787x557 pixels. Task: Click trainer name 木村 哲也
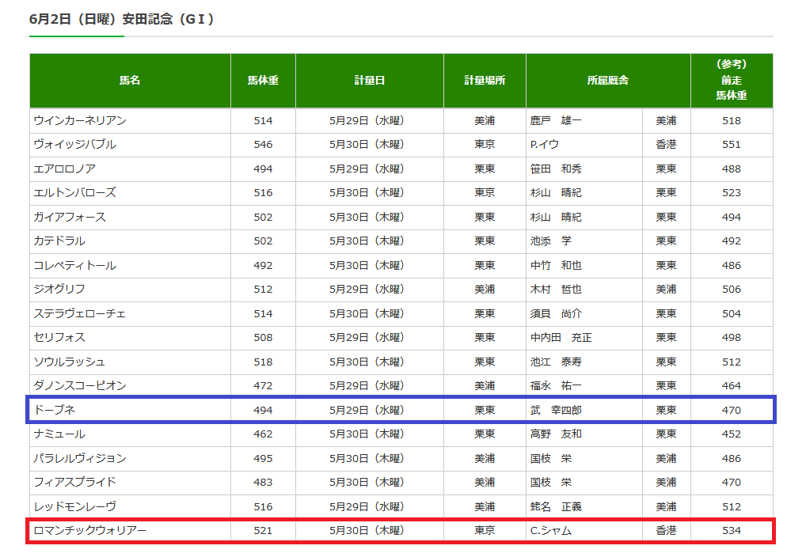point(556,289)
